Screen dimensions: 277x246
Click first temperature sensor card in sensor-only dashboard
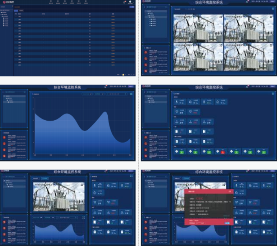coord(180,101)
